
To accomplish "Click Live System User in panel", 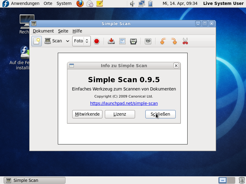I will [x=224, y=3].
